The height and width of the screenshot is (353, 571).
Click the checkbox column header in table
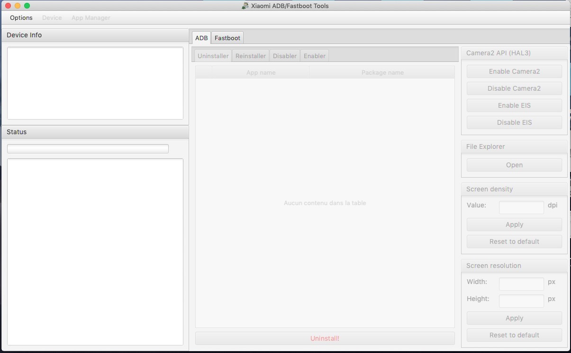pyautogui.click(x=204, y=72)
